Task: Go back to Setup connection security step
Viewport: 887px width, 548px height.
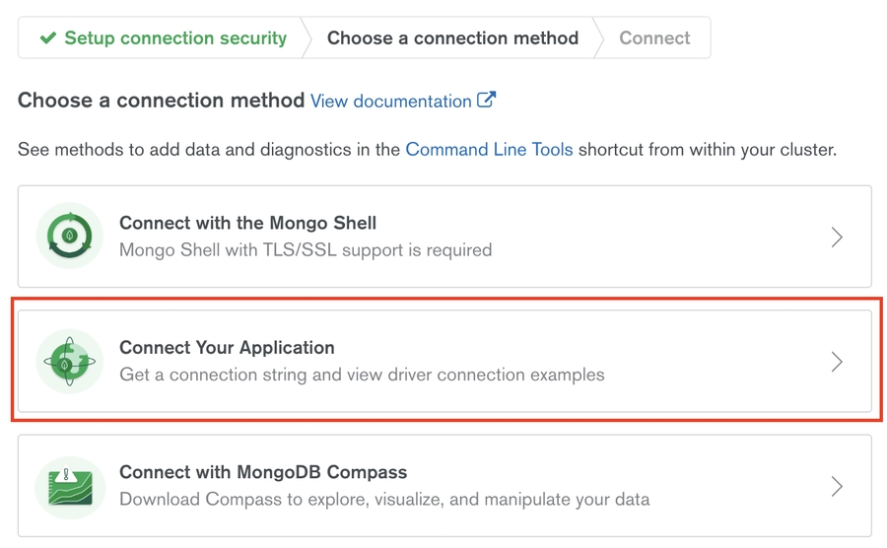Action: [x=174, y=38]
